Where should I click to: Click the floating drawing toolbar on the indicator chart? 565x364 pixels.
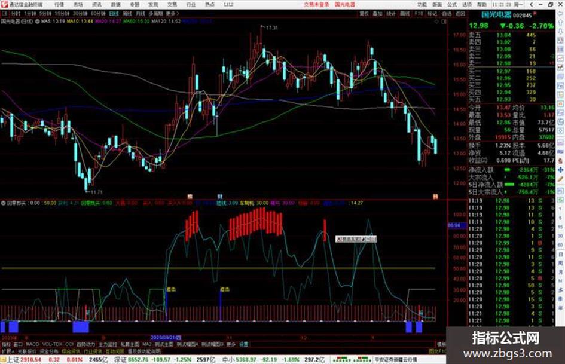(356, 239)
